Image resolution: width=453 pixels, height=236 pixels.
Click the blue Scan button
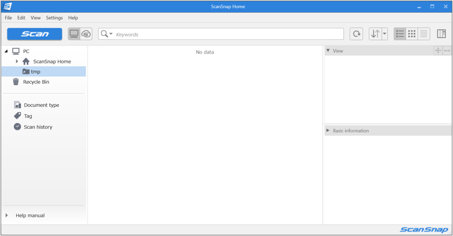(x=35, y=34)
